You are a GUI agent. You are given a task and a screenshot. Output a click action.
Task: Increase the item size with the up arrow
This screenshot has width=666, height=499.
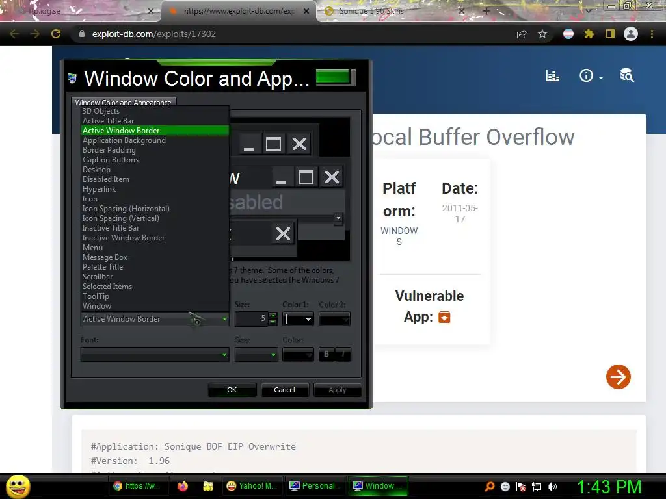(273, 315)
